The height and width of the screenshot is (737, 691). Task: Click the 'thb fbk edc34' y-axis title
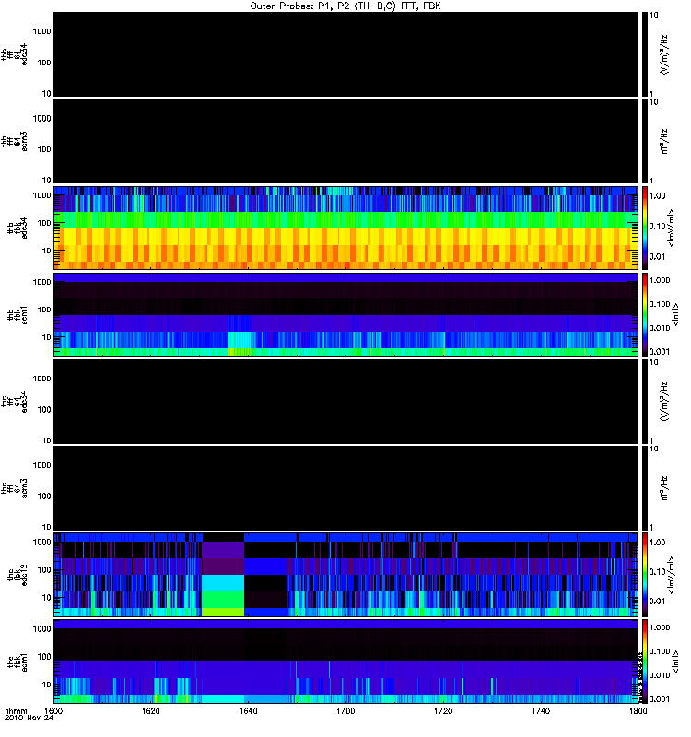pos(17,228)
